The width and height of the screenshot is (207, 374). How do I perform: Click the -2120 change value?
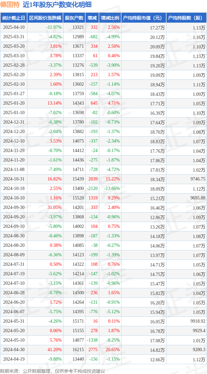click(92, 188)
